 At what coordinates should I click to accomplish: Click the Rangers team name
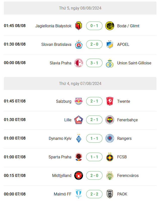point(124,138)
